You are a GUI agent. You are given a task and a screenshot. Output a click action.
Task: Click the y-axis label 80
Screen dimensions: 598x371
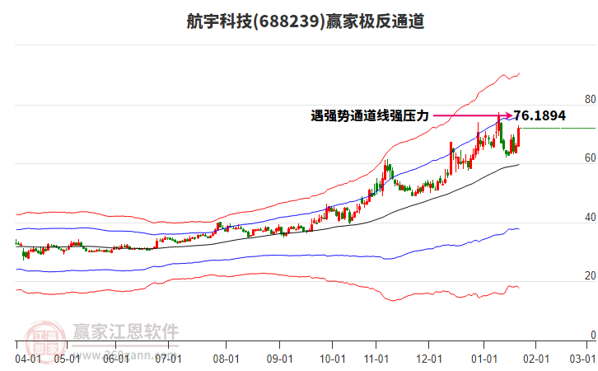click(590, 99)
